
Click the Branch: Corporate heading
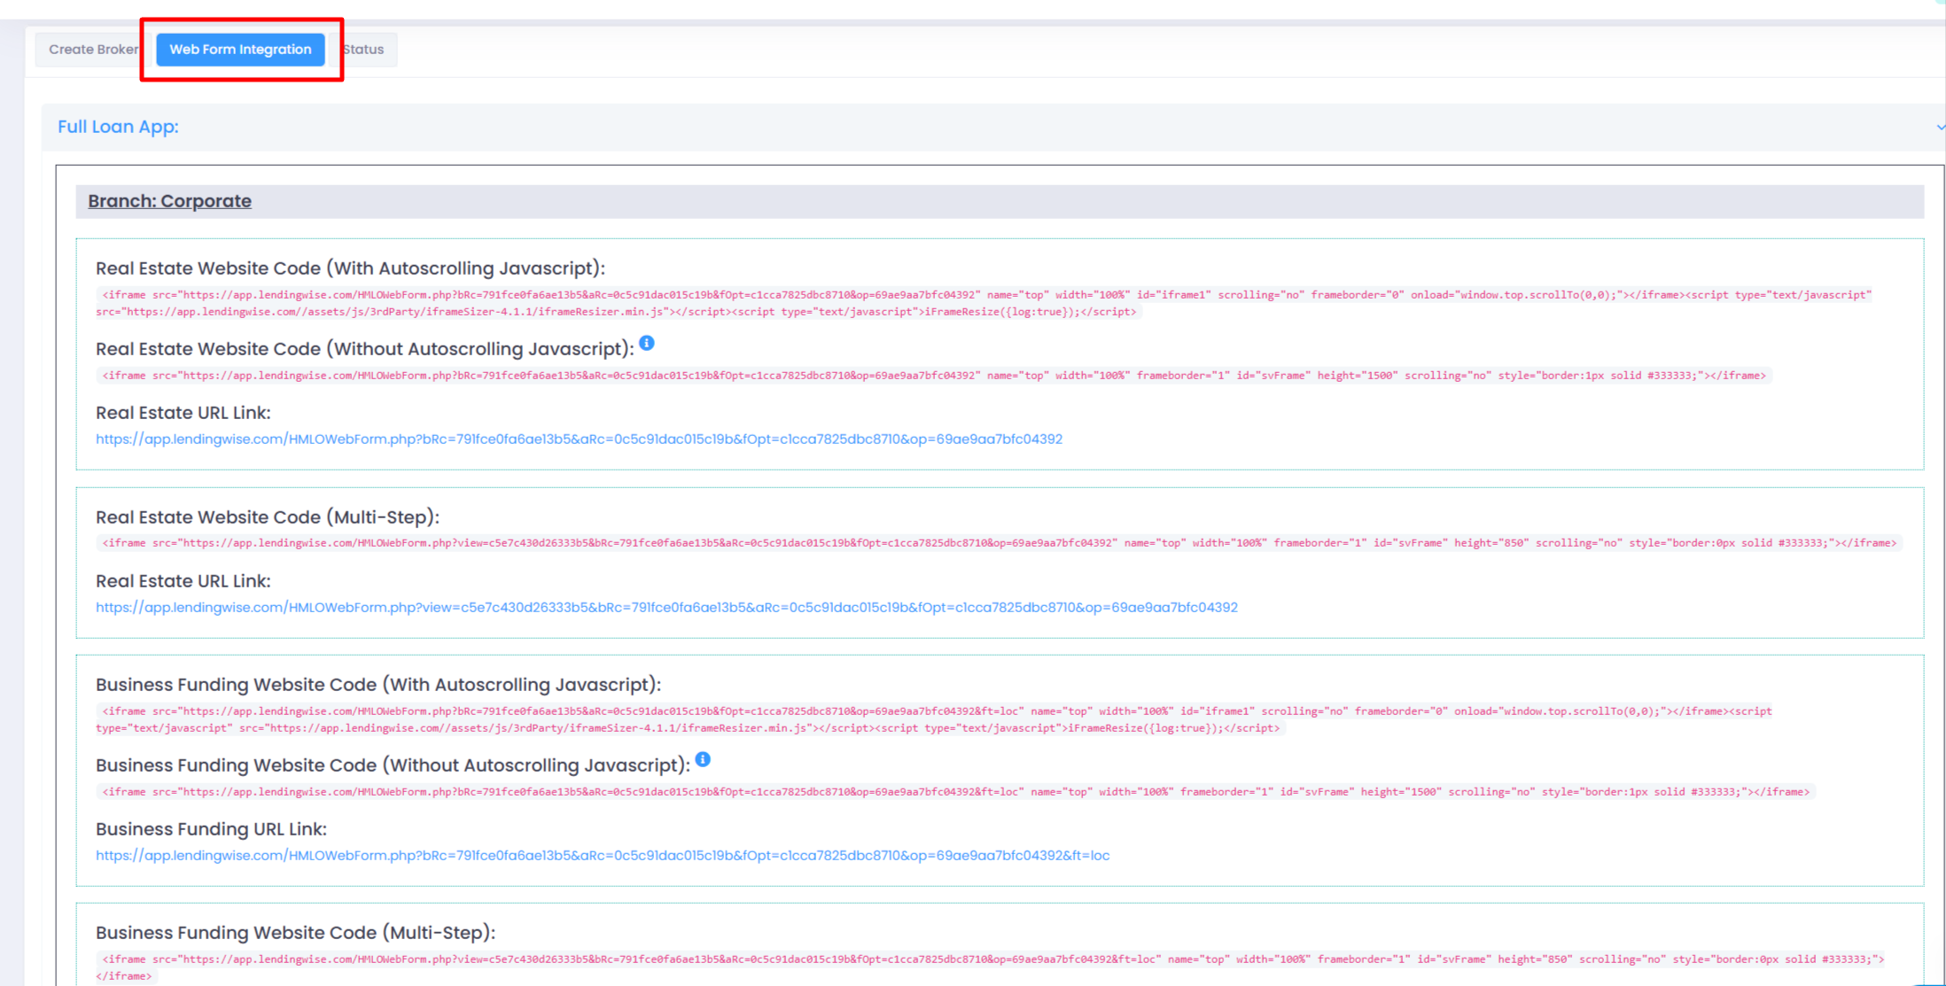click(x=169, y=201)
